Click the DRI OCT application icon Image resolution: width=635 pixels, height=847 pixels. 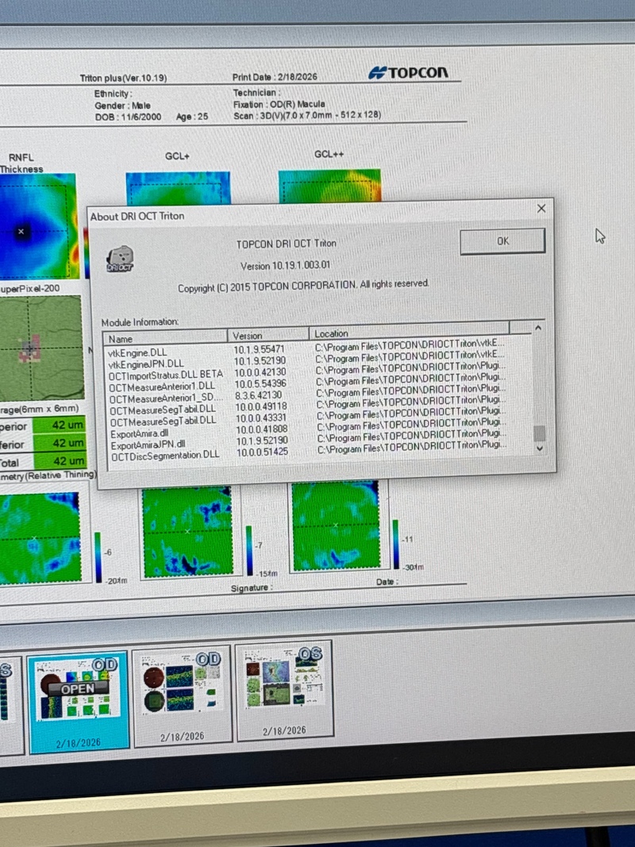click(x=120, y=259)
